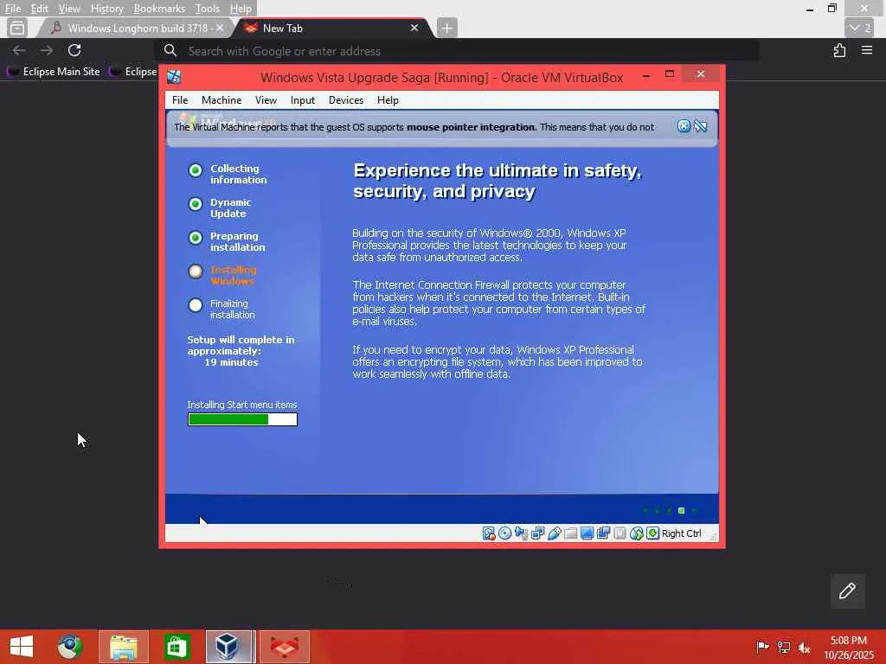Screen dimensions: 886x664
Task: Click the hard disk activity icon in VirtualBox status bar
Action: pos(489,533)
